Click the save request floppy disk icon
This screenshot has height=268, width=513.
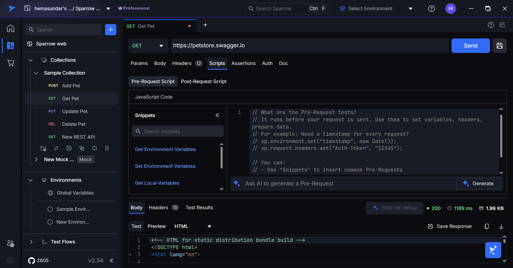(x=499, y=46)
